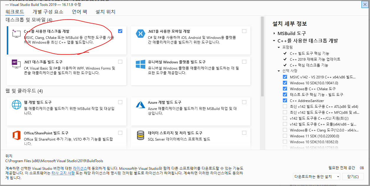The height and width of the screenshot is (186, 370).
Task: Close the installer dialog with X button
Action: tap(365, 4)
